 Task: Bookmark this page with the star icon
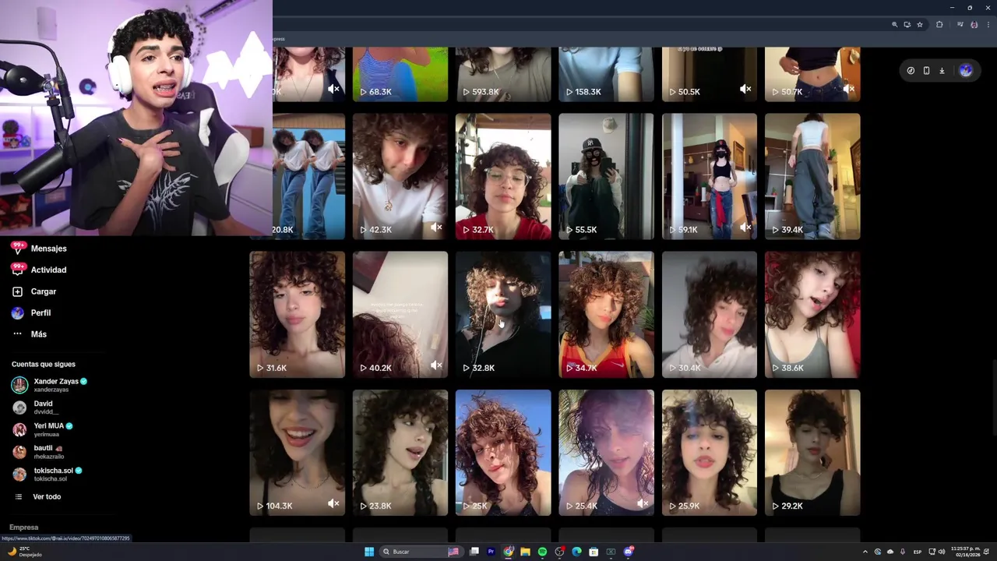(920, 25)
